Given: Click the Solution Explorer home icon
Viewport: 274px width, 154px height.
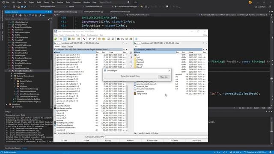Looking at the screenshot, I should click(13, 15).
